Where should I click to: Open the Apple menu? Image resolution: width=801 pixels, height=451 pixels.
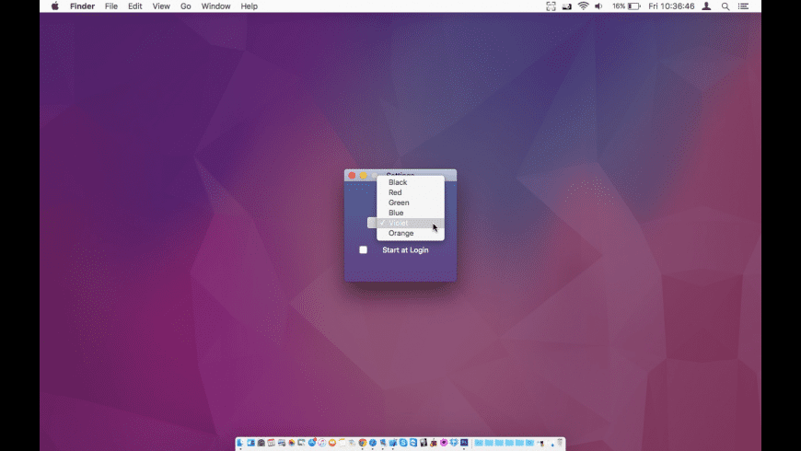tap(54, 6)
